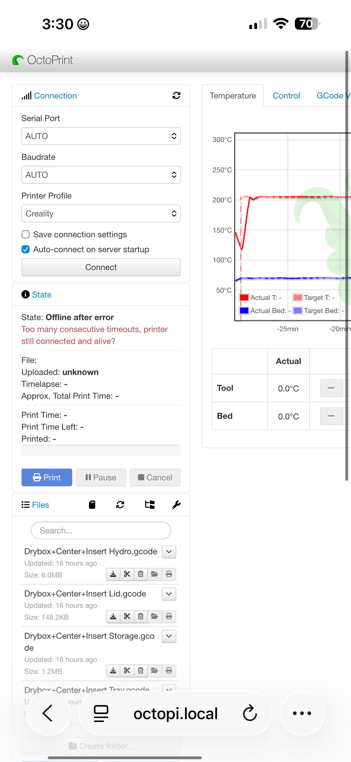Print Drybox+Center+Insert Hydro.gcode using printer icon
Screen dimensions: 351x762
pyautogui.click(x=169, y=574)
